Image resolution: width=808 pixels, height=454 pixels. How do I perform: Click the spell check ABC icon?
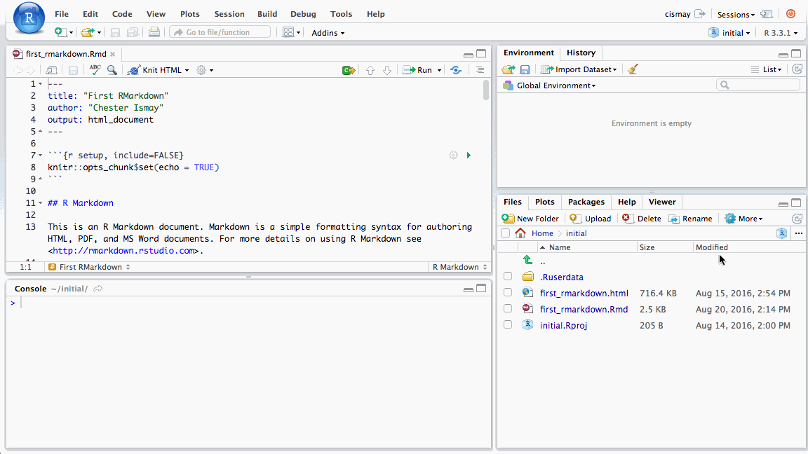coord(95,69)
